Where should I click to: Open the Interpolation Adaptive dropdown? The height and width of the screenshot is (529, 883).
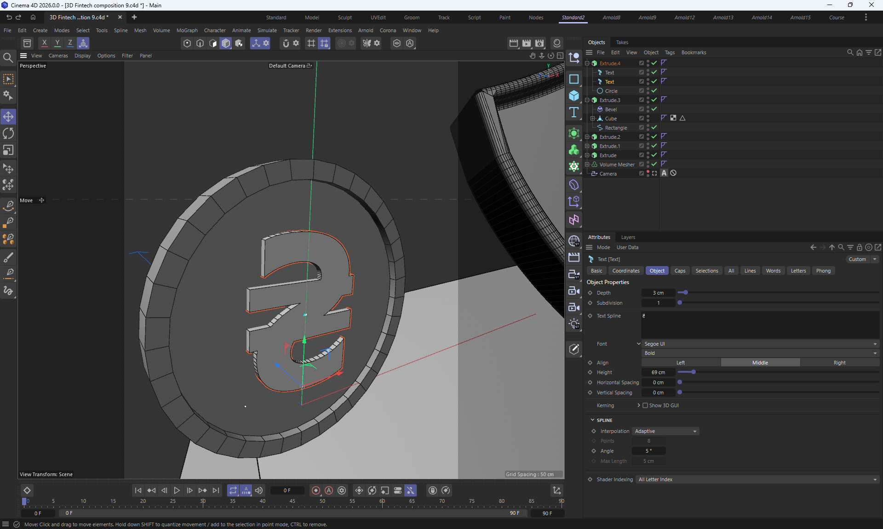(x=665, y=431)
